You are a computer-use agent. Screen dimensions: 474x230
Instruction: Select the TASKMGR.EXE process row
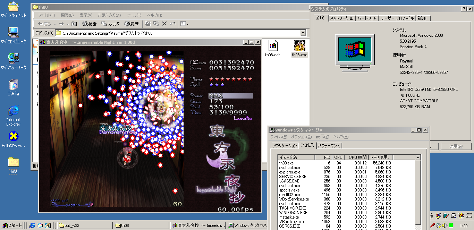347,208
